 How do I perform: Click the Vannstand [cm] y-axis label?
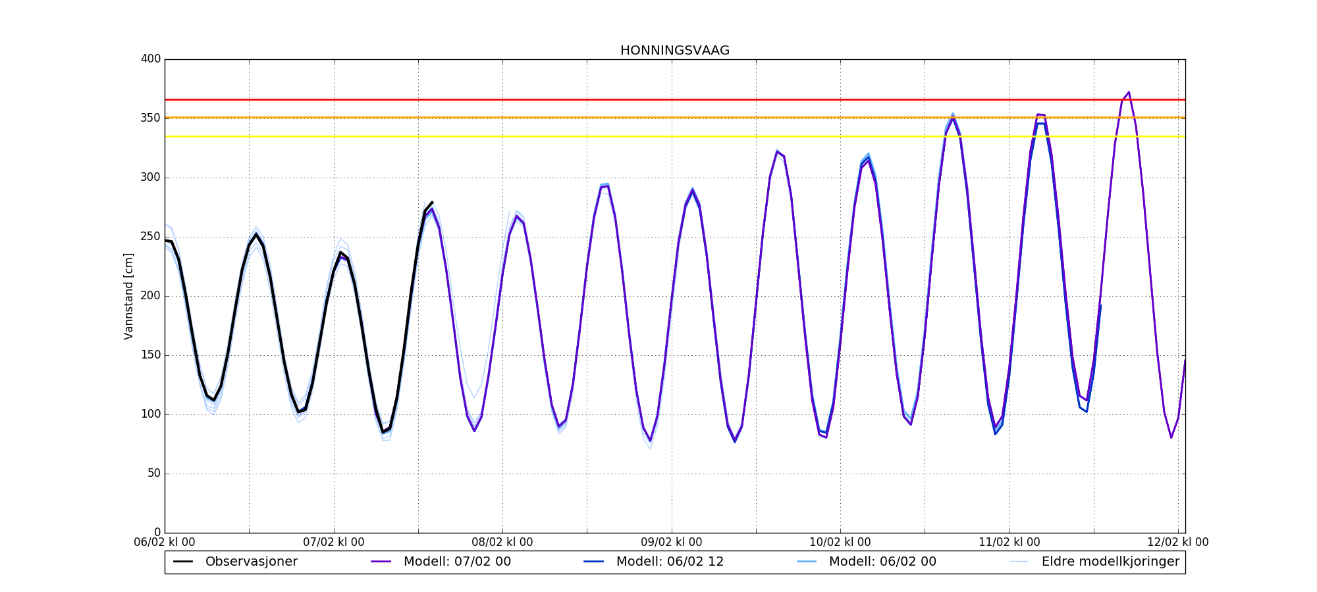[128, 296]
